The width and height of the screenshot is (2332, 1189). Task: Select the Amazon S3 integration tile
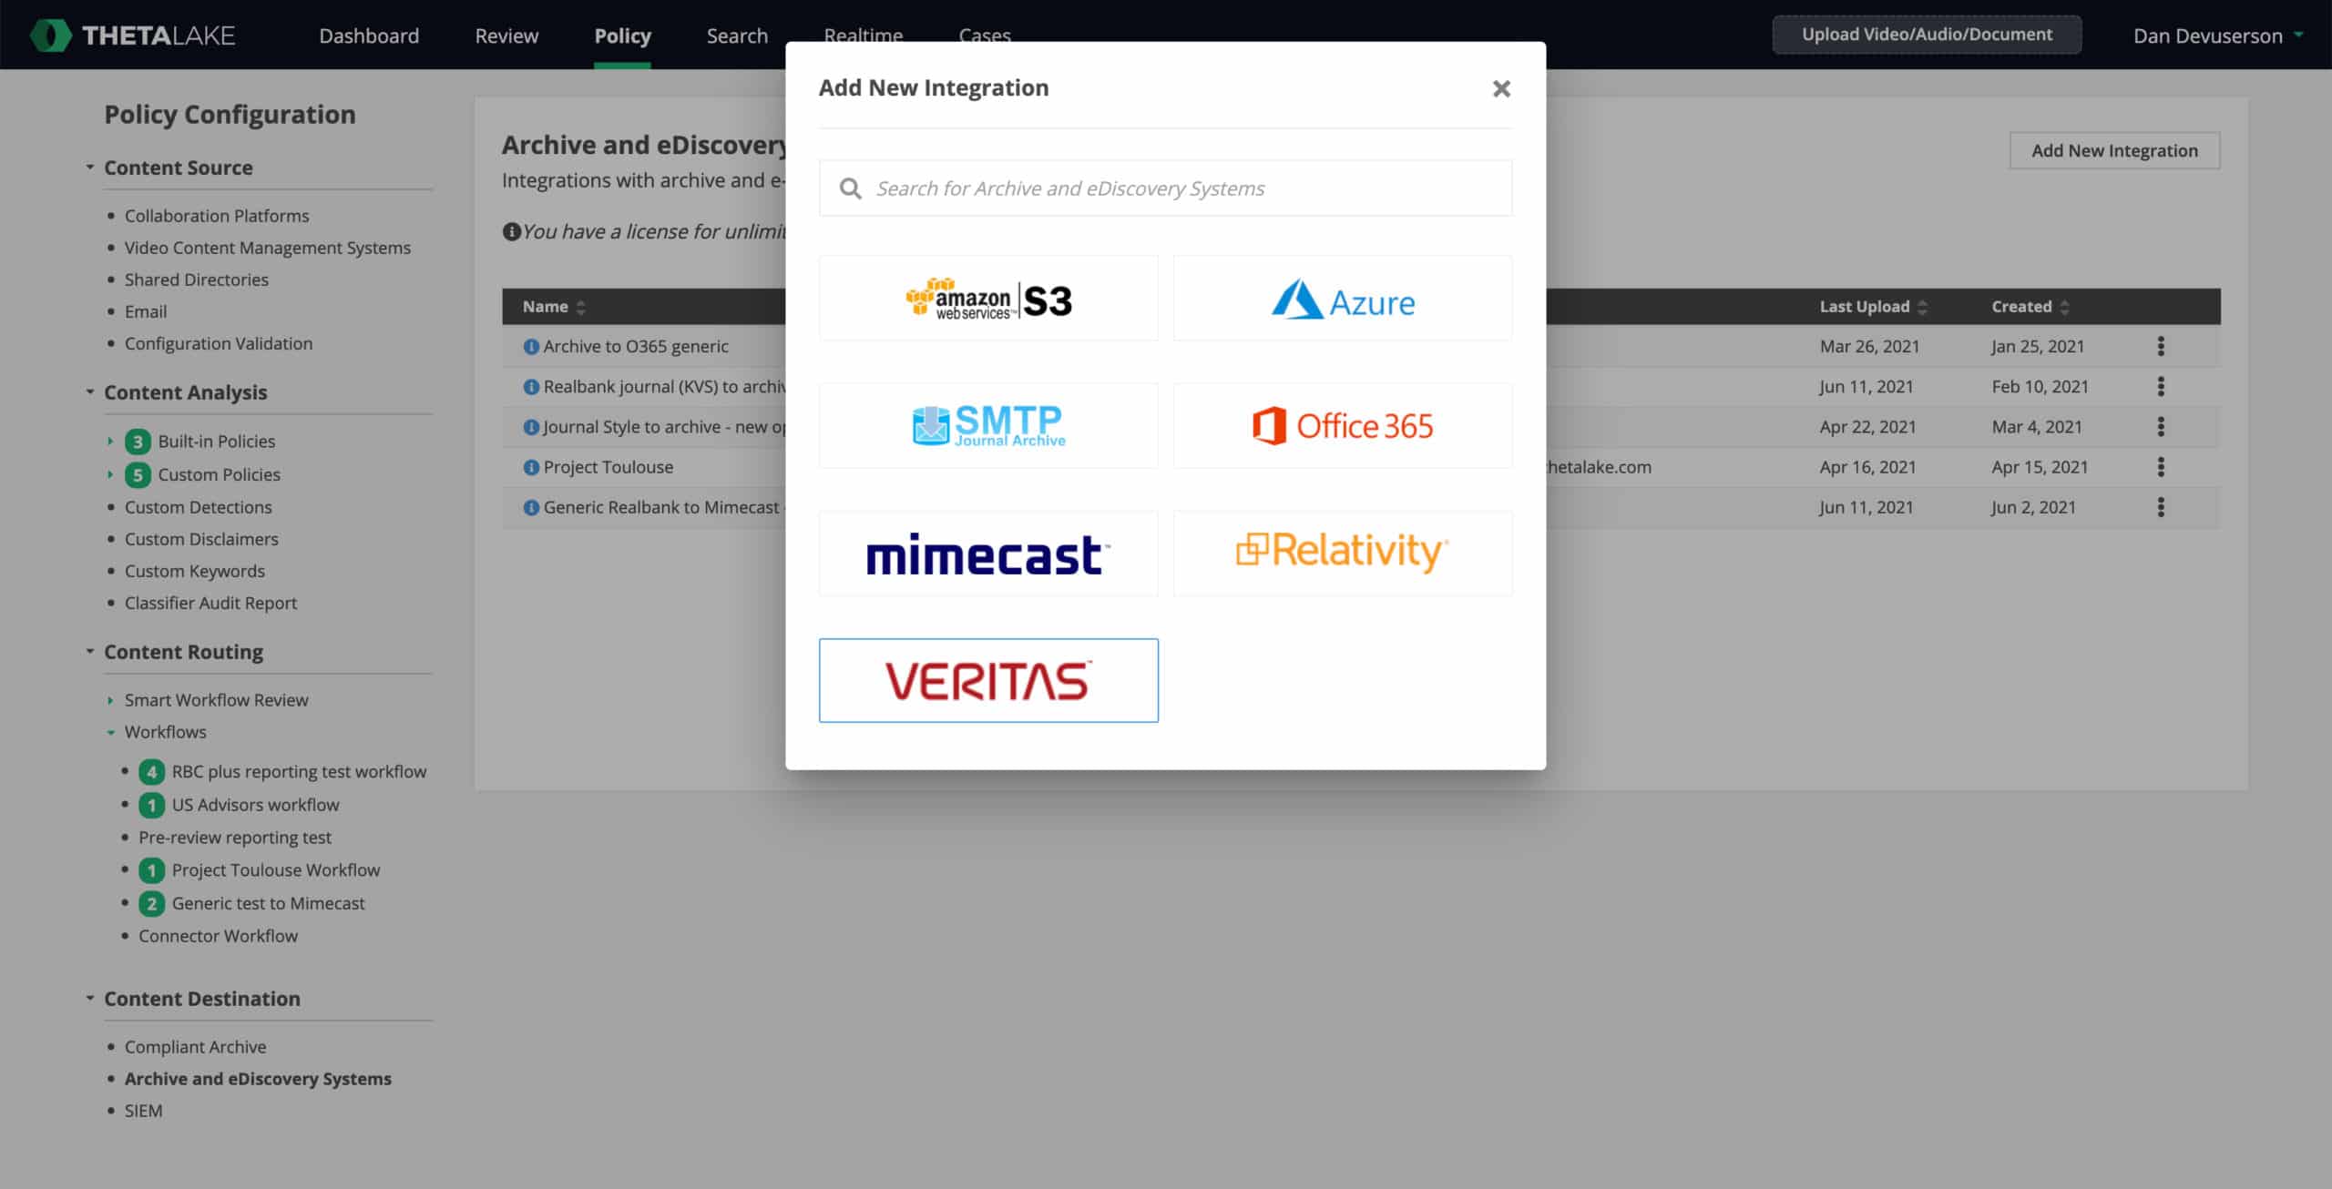(988, 298)
